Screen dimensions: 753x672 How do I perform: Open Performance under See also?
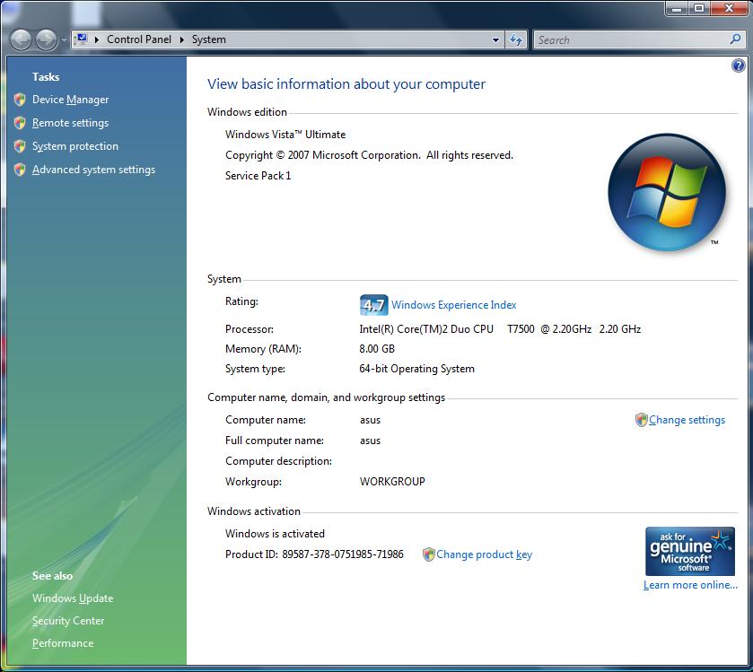(x=63, y=643)
